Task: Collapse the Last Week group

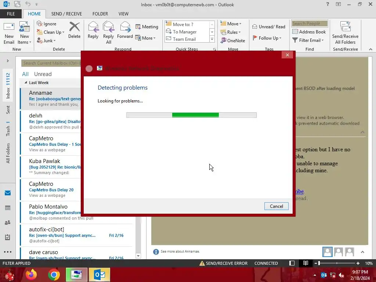Action: pyautogui.click(x=26, y=83)
